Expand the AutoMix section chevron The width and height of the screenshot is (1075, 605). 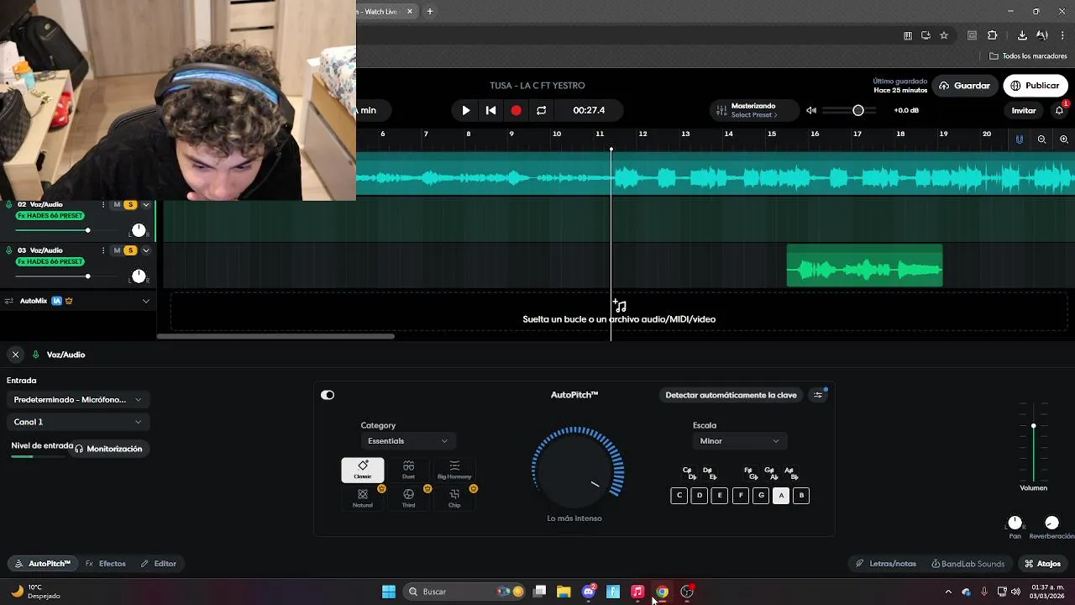146,301
